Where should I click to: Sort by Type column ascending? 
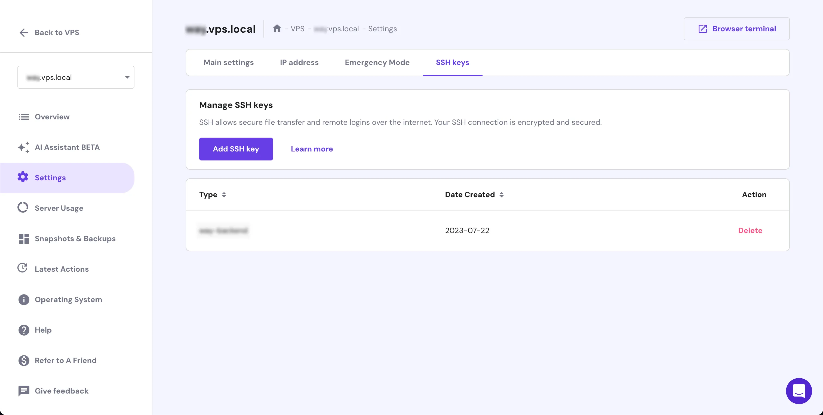(x=224, y=192)
